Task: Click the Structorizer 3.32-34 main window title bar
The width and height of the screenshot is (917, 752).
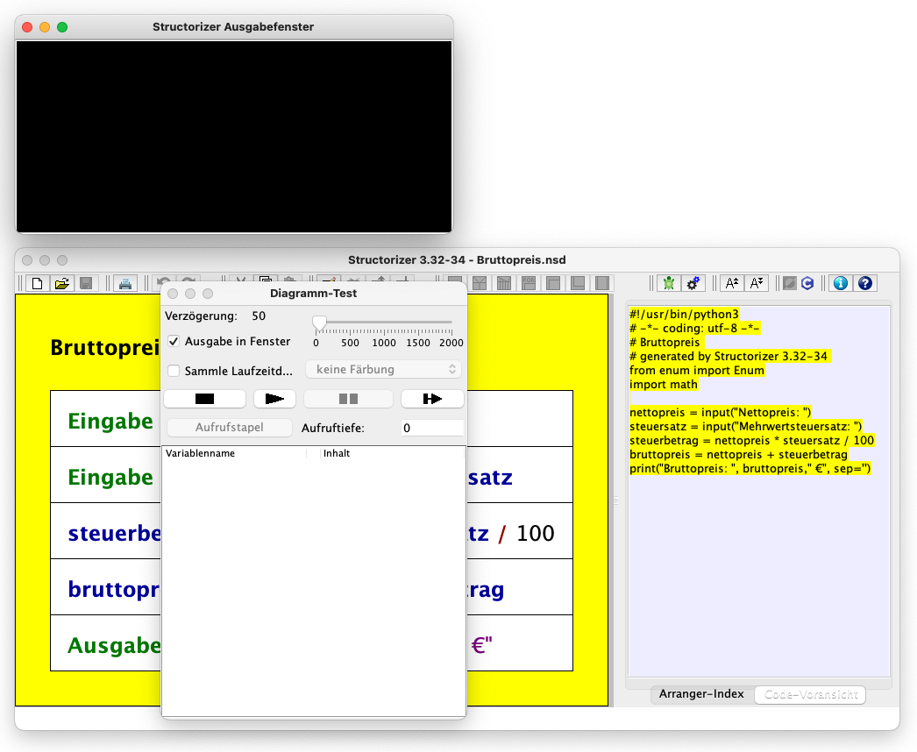Action: coord(457,259)
